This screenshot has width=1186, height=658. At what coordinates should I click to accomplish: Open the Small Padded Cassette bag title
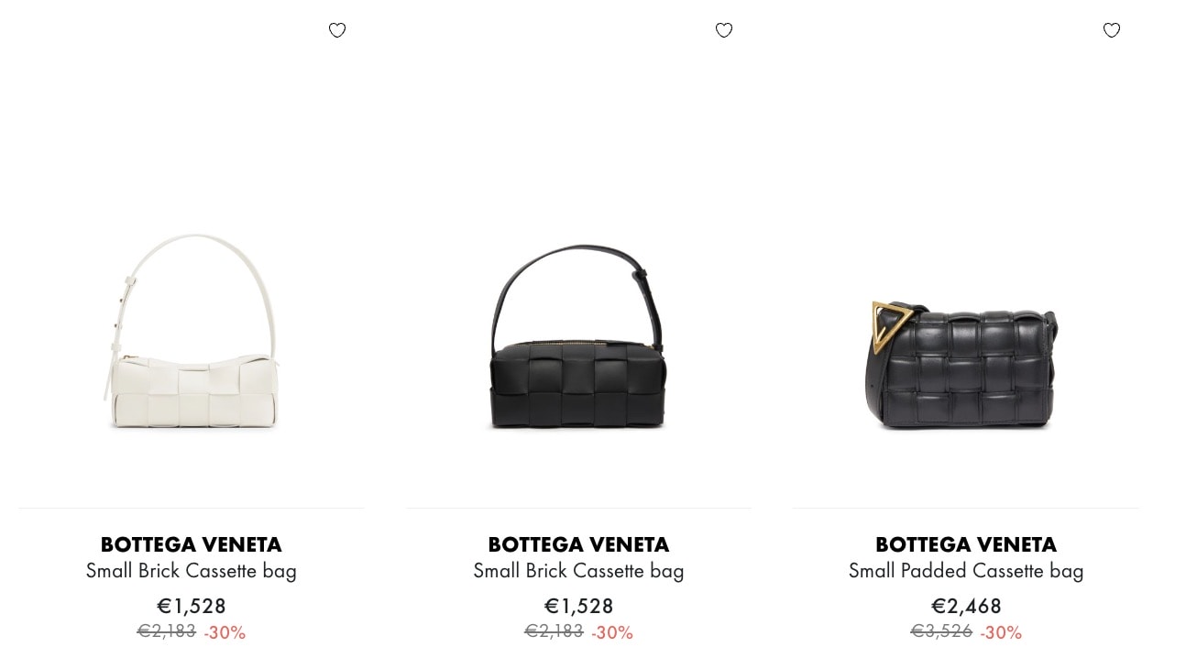coord(966,571)
